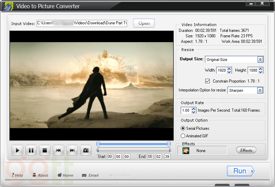Click the right handle of the range slider
Viewport: 275px width, 187px height.
coord(169,144)
